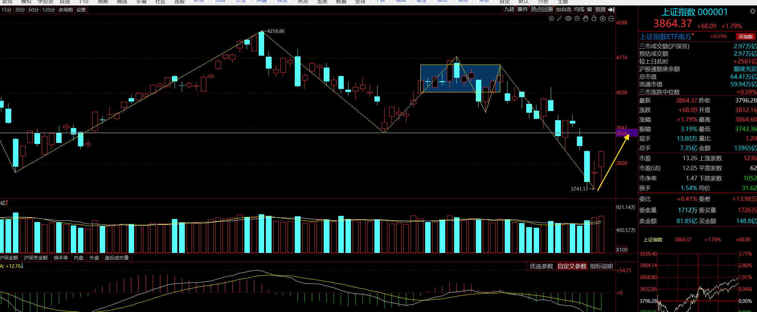Select the 沪深京金额 volume tab
The height and width of the screenshot is (312, 757).
pos(36,258)
